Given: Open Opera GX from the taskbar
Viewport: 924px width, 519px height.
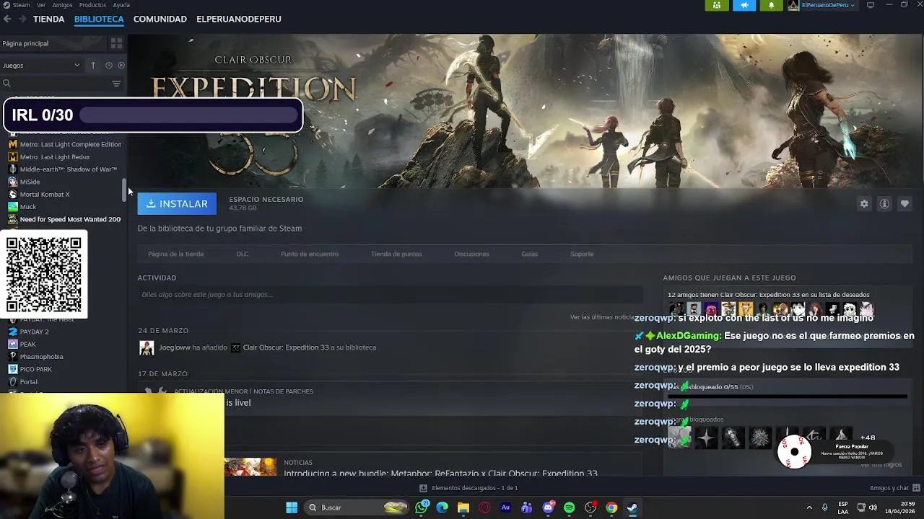Looking at the screenshot, I should coord(484,507).
